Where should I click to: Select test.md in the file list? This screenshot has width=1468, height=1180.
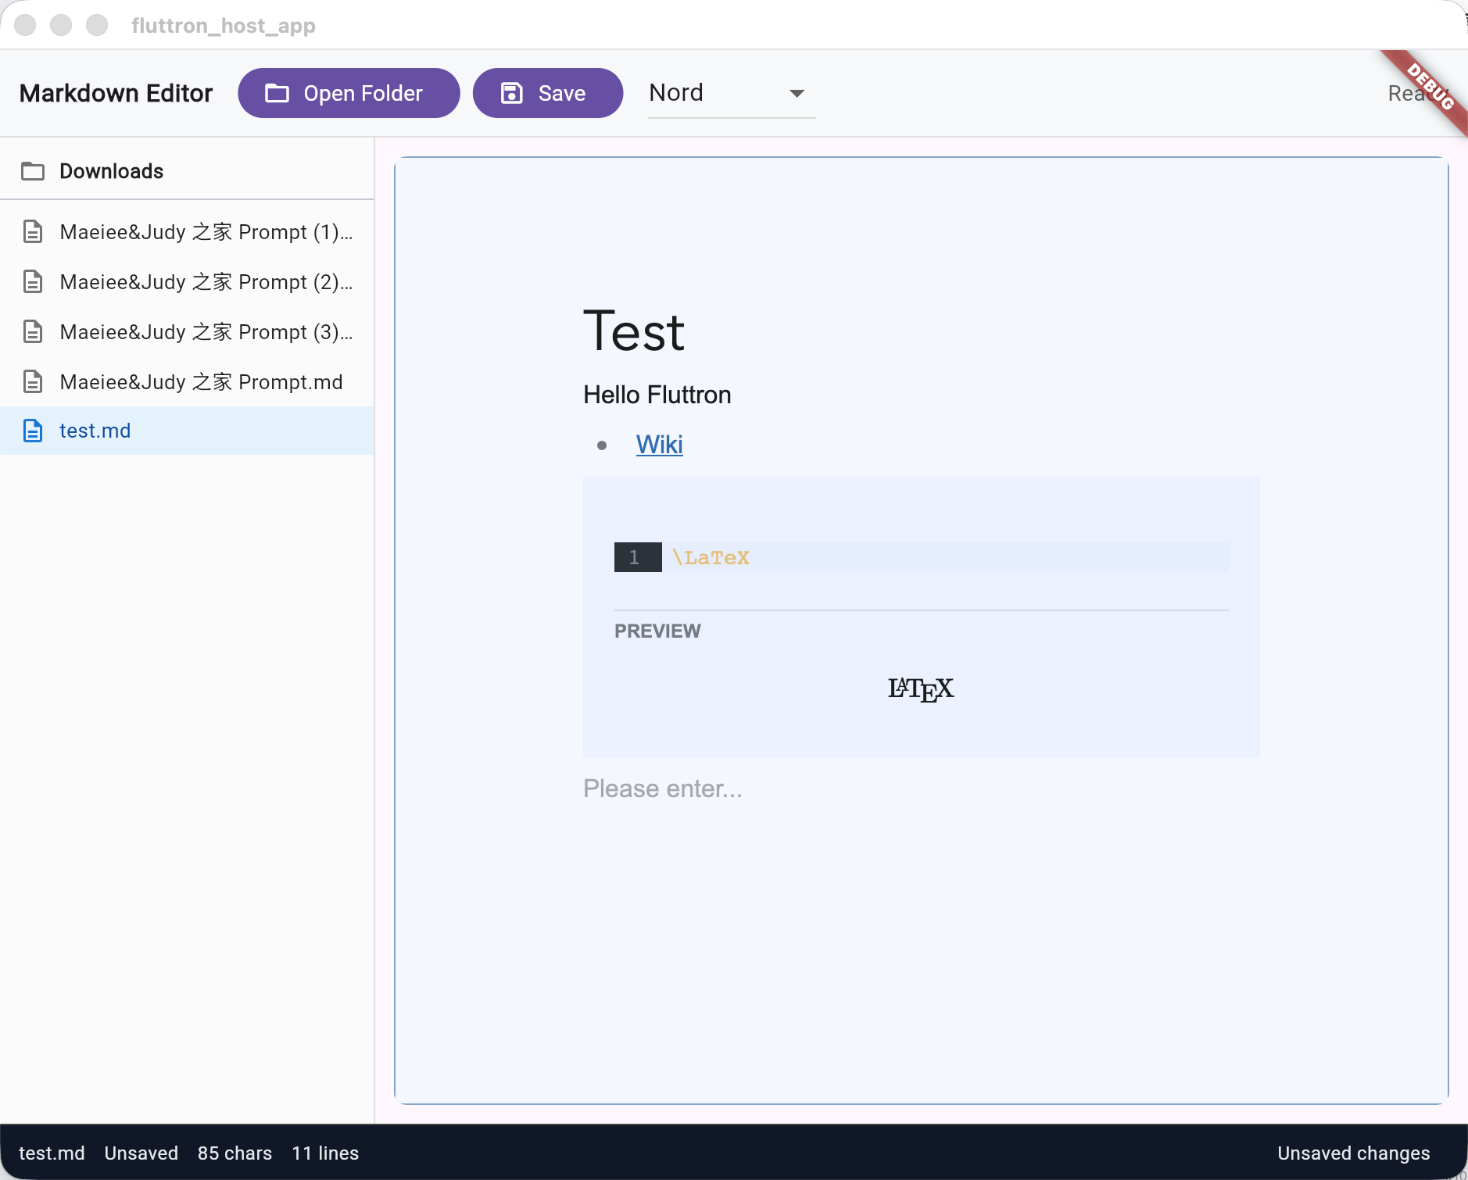click(95, 431)
